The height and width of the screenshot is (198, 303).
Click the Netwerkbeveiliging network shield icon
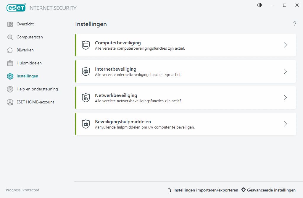click(86, 98)
